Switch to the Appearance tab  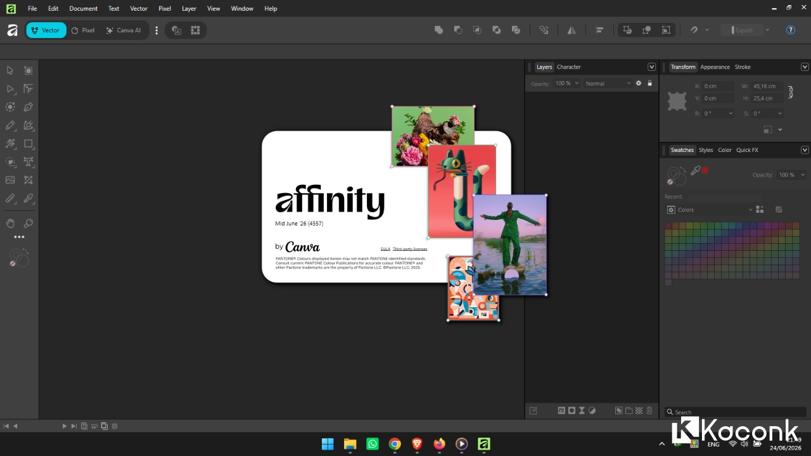tap(715, 66)
